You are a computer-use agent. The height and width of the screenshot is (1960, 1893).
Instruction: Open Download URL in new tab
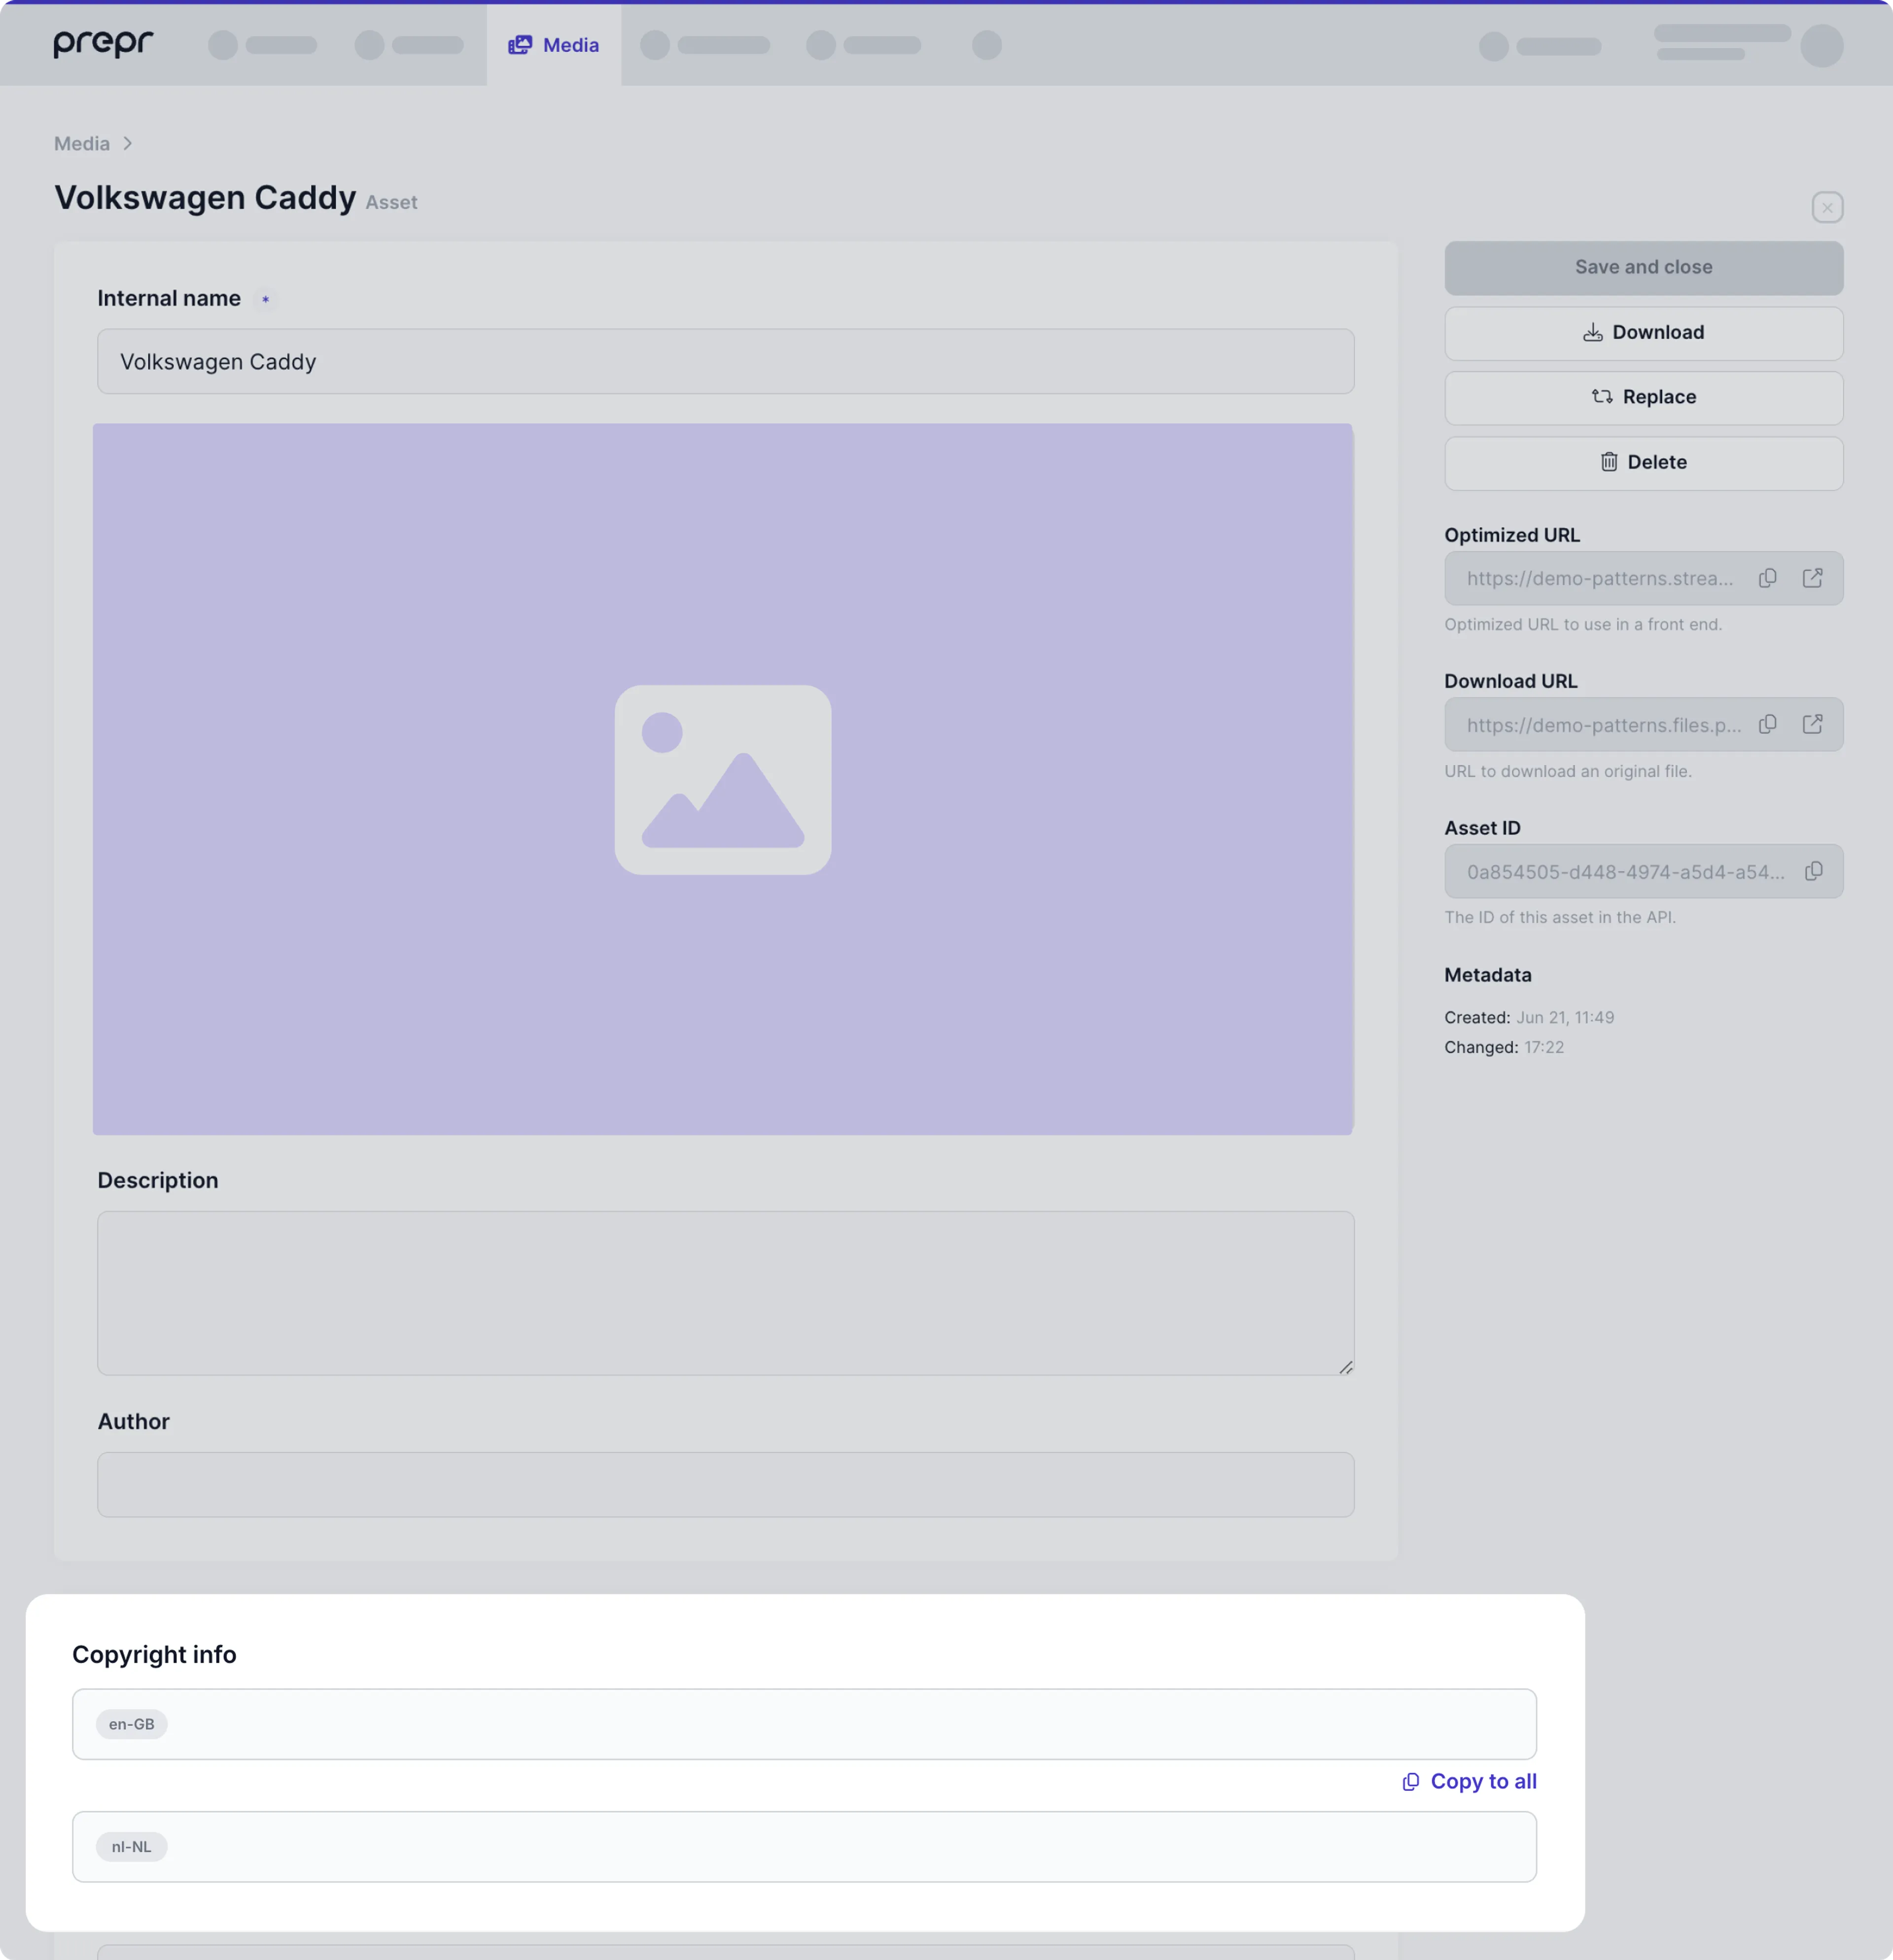pos(1812,724)
